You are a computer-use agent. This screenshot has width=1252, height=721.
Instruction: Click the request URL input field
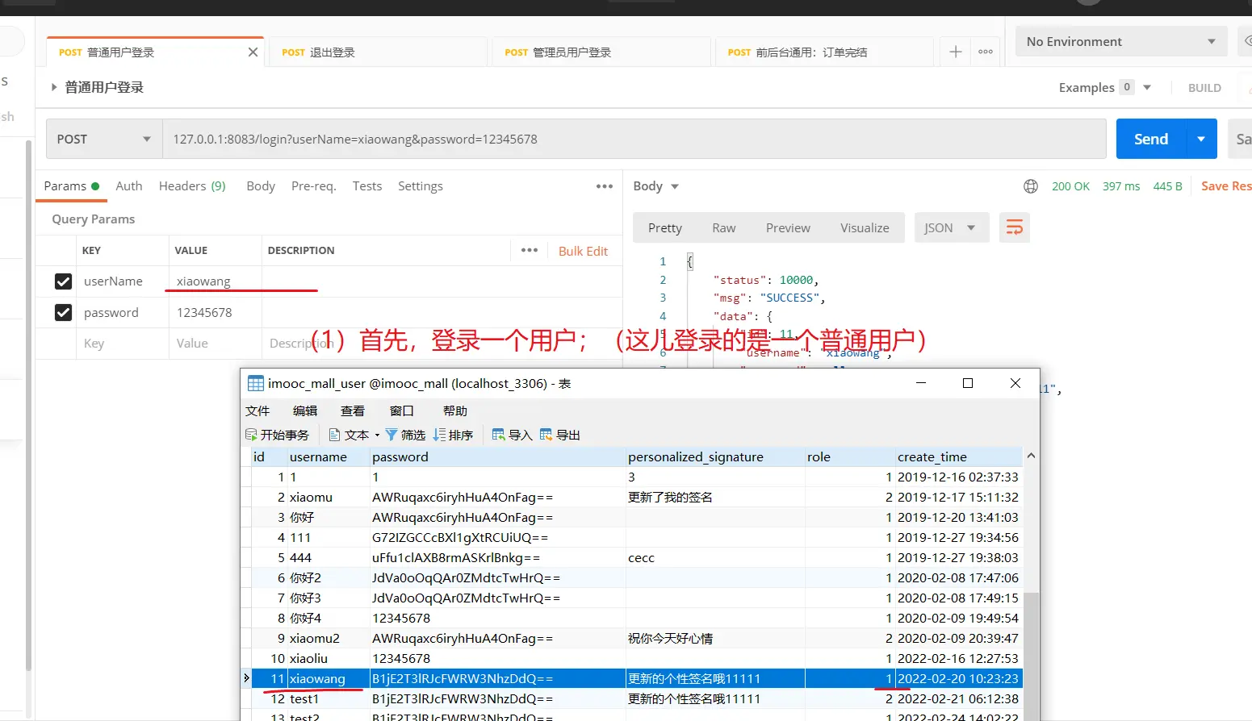click(634, 140)
